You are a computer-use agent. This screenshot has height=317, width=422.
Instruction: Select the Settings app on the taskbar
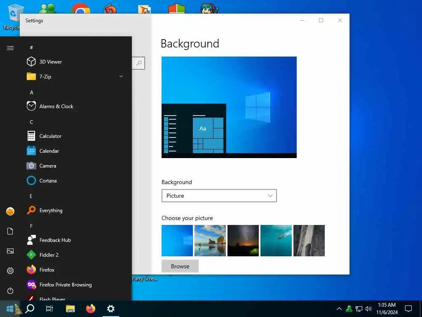(110, 308)
